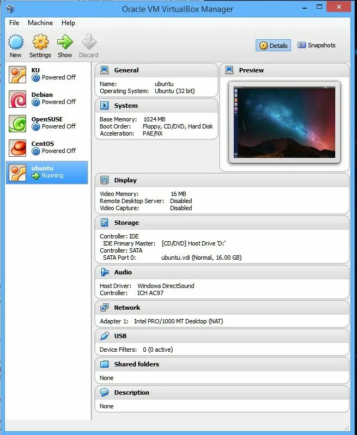Viewport: 357px width, 435px height.
Task: Click the Preview section monitor icon
Action: click(x=229, y=70)
